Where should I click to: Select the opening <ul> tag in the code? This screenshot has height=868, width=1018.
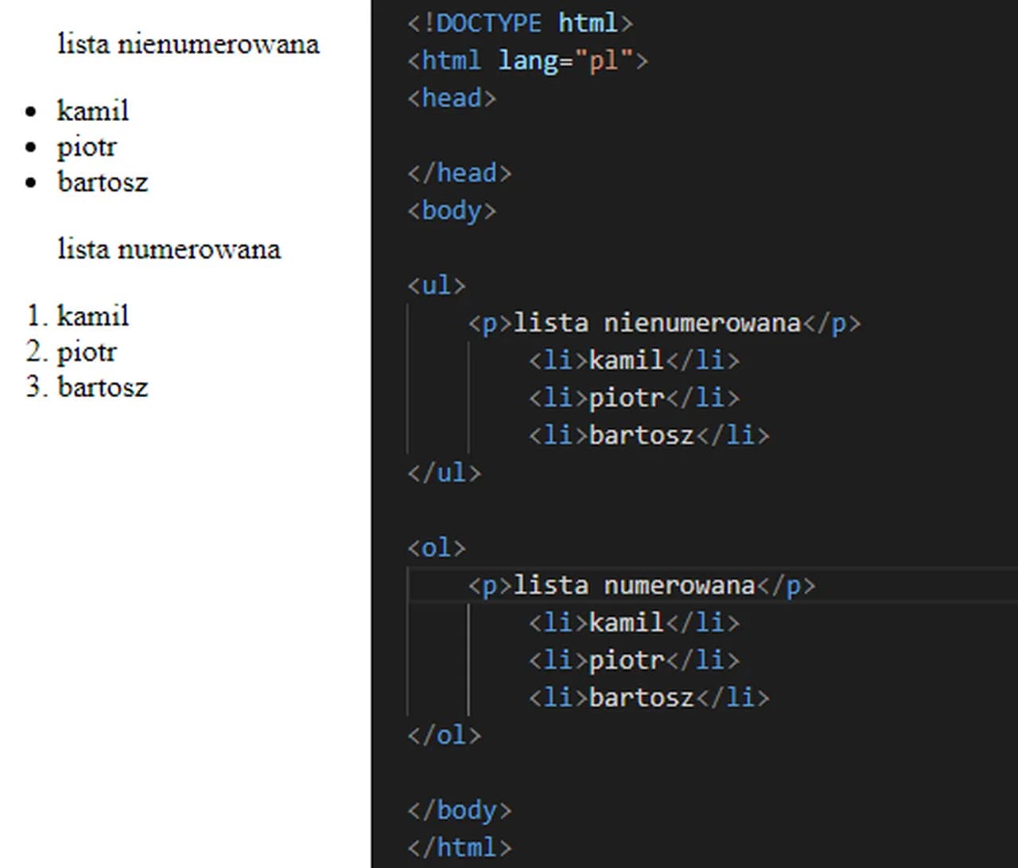click(x=435, y=286)
